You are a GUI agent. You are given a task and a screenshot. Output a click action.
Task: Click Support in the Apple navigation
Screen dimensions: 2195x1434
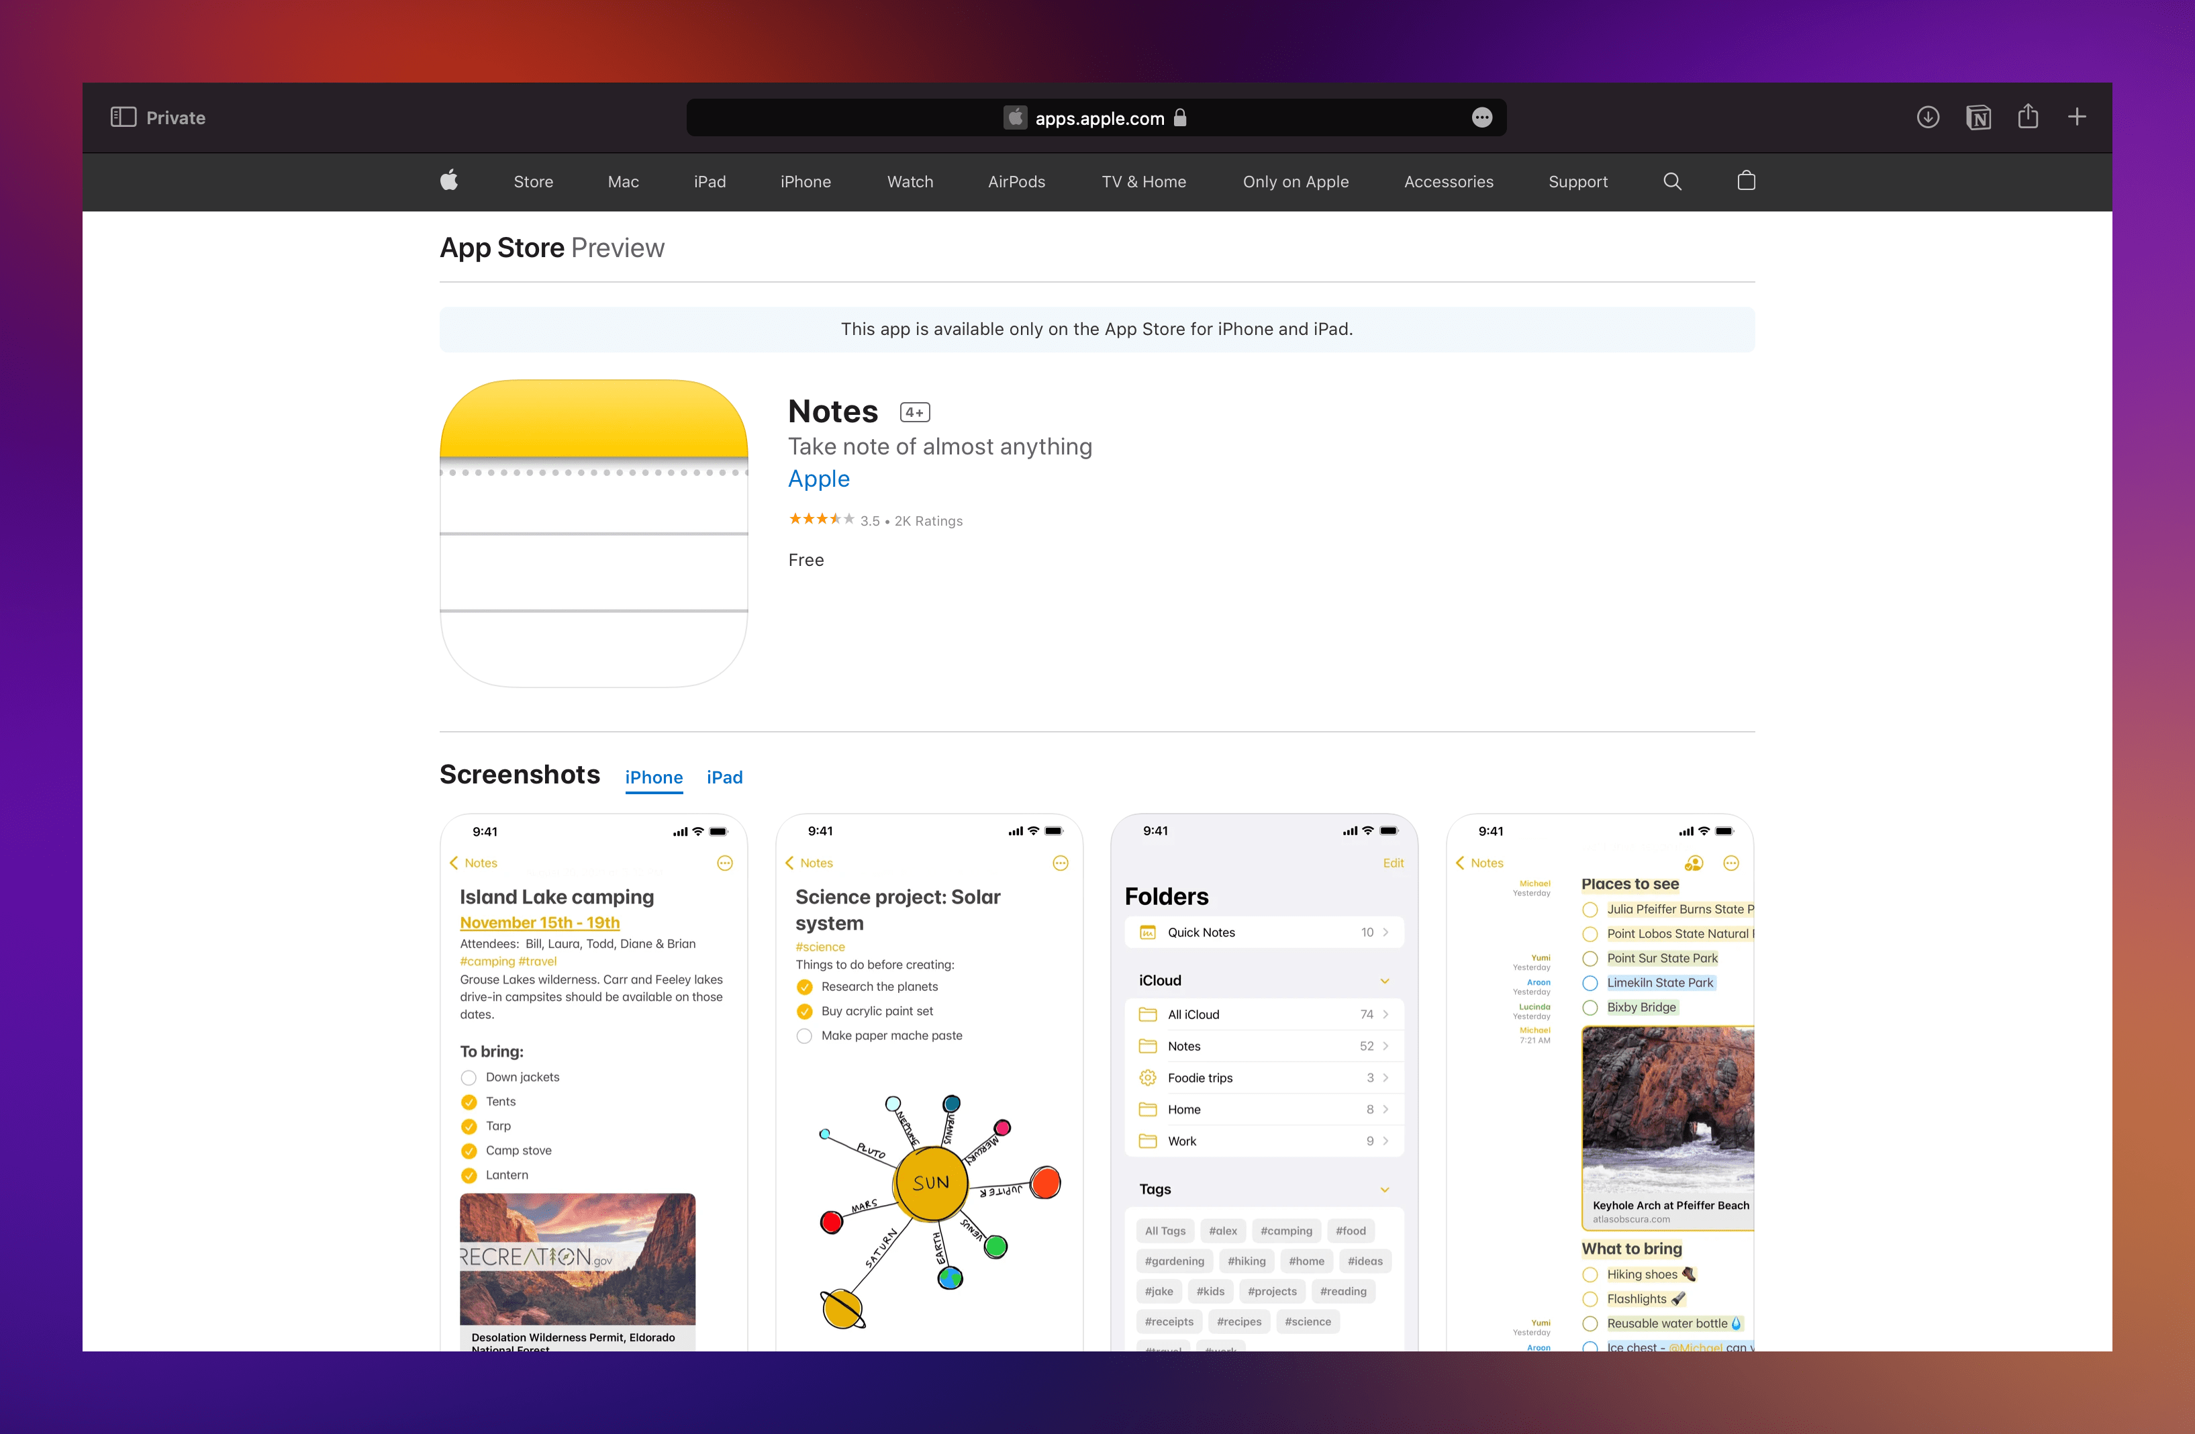(1577, 181)
